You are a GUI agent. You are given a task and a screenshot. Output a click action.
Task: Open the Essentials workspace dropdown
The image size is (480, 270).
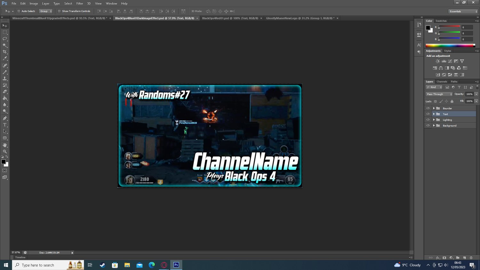463,11
